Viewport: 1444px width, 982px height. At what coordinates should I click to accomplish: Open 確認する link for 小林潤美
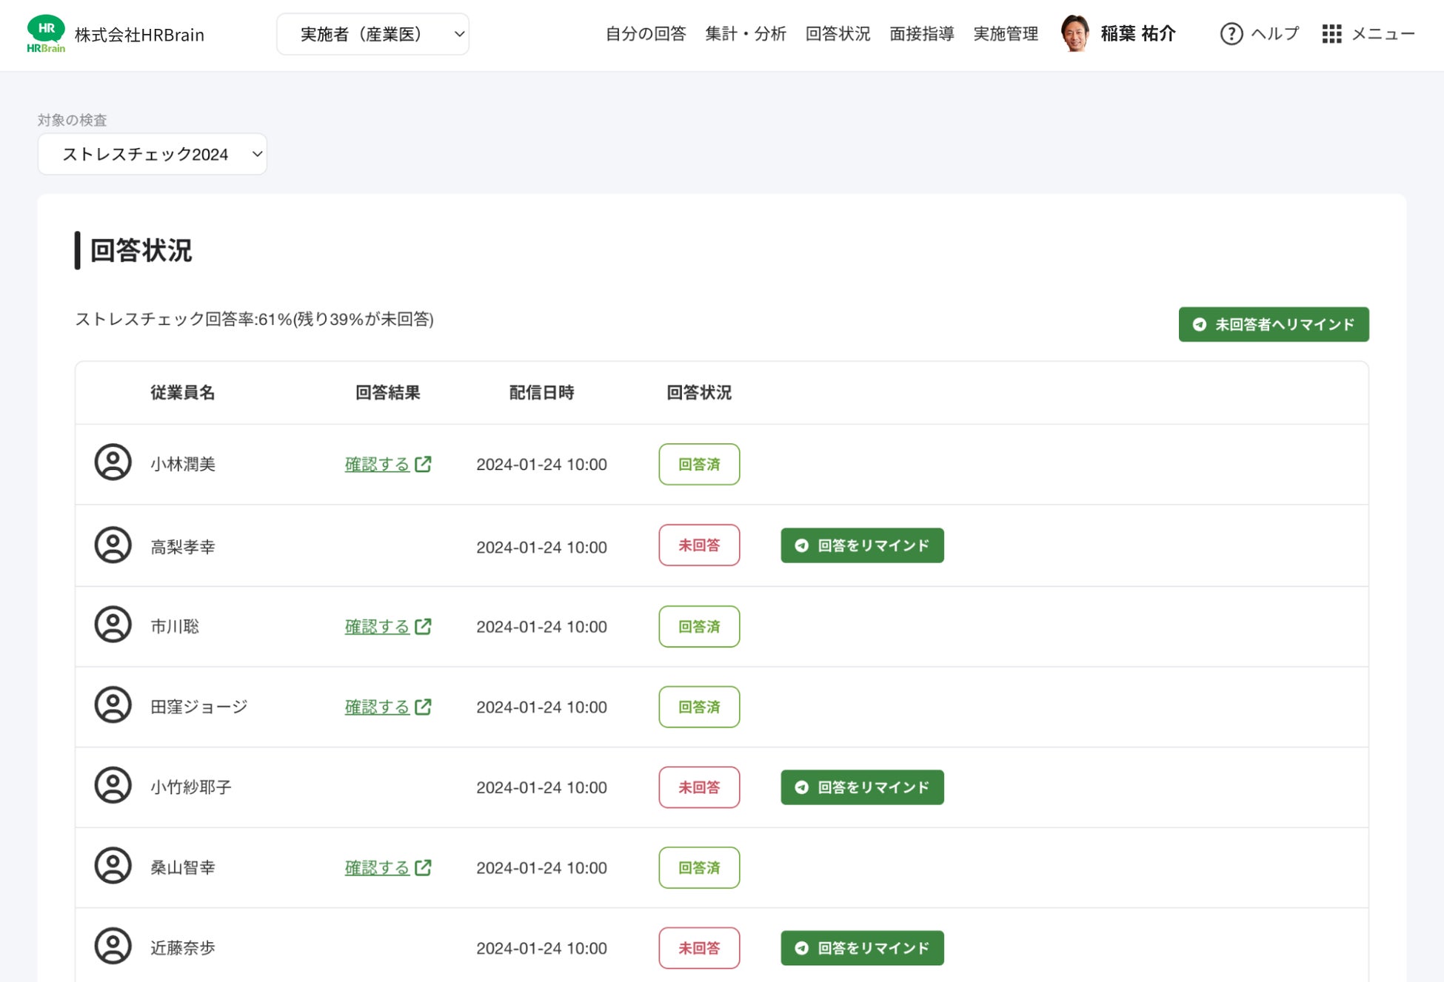coord(378,465)
